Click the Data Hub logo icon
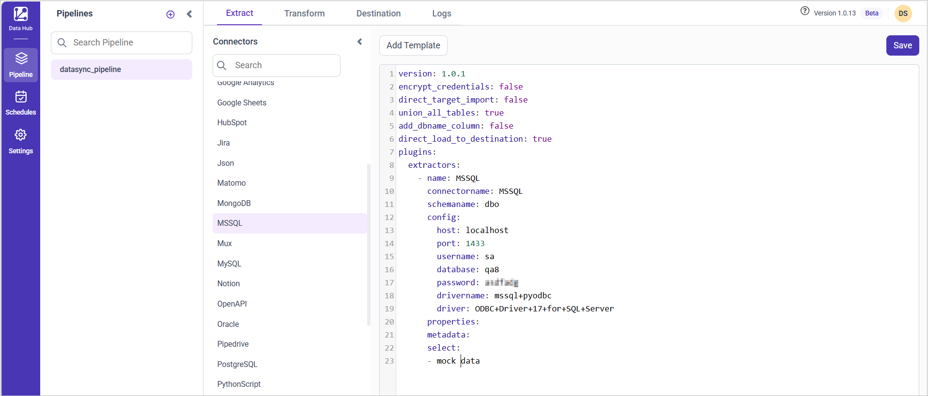This screenshot has height=396, width=928. [20, 14]
